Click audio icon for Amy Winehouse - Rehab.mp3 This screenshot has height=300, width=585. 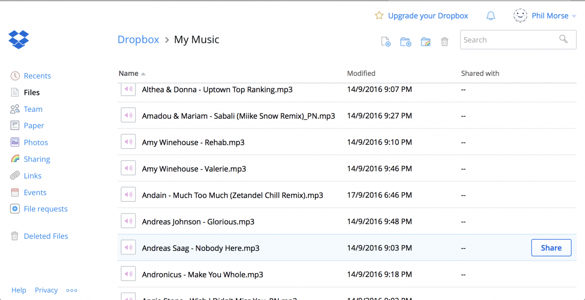[x=128, y=142]
